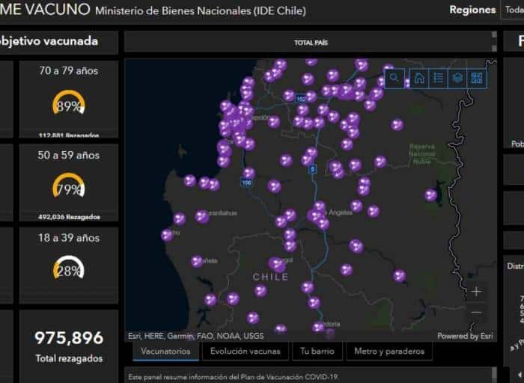Click the TOTAL PAÍS header bar
Viewport: 524px width, 383px height.
point(310,43)
